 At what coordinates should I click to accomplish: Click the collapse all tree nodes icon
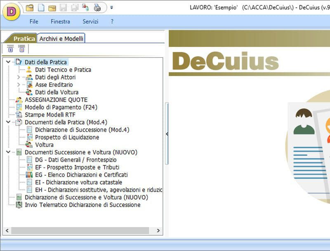click(21, 49)
